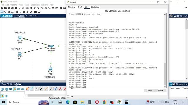The width and height of the screenshot is (188, 105).
Task: Click the Paste button below the CLI
Action: pos(161,90)
